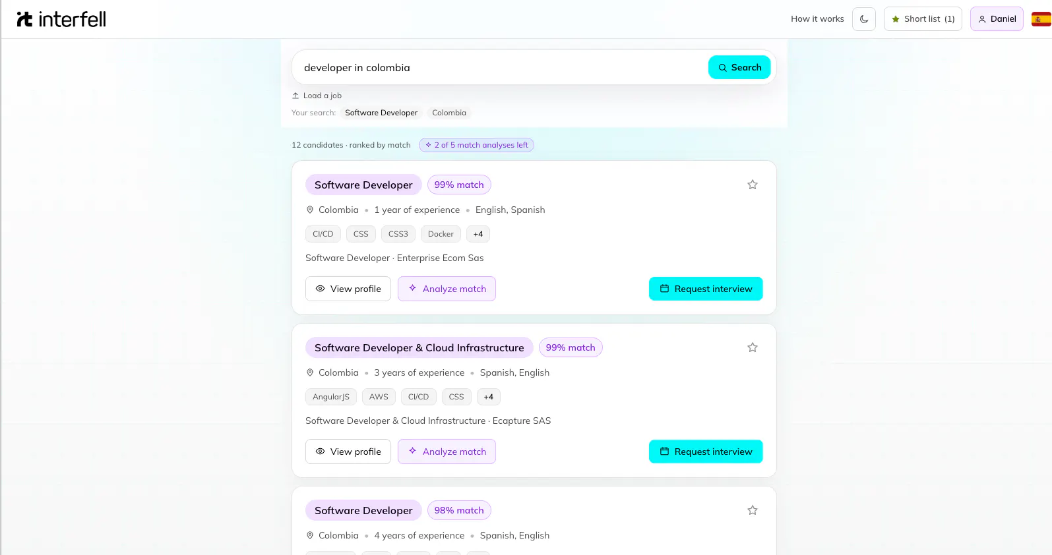Image resolution: width=1052 pixels, height=555 pixels.
Task: Analyze match for Ecapture SAS candidate
Action: (447, 452)
